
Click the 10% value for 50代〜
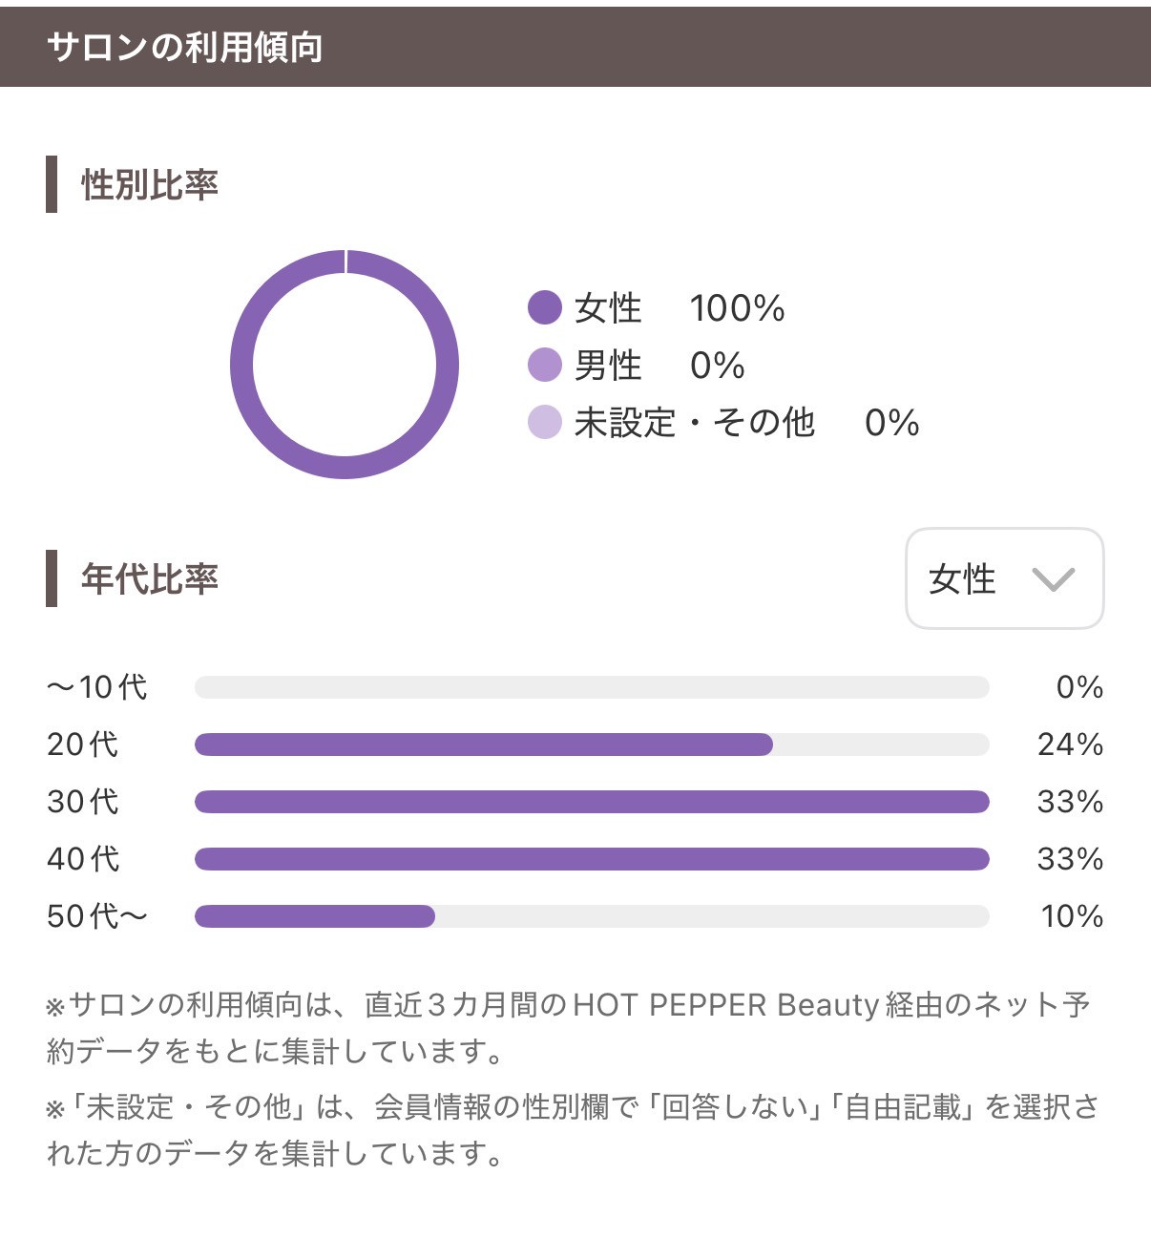(1072, 916)
